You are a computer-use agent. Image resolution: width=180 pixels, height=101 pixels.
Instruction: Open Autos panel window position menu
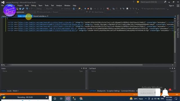82,68
